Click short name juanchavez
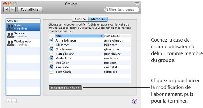This screenshot has width=203, height=108. click(x=112, y=54)
